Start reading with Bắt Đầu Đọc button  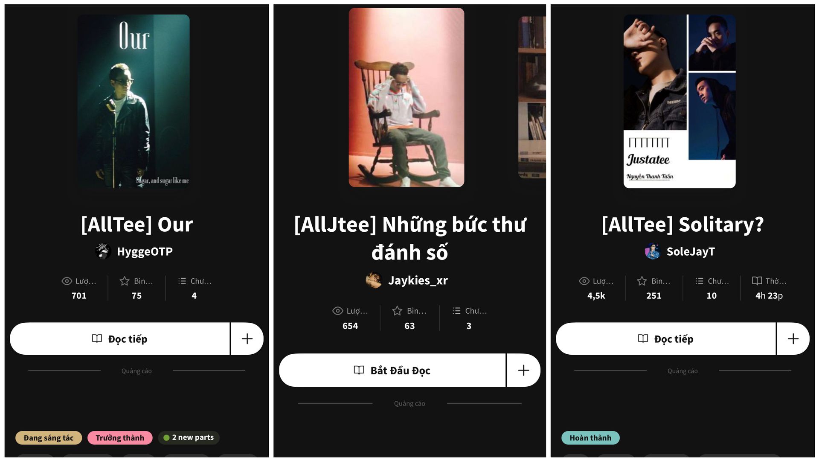tap(392, 371)
